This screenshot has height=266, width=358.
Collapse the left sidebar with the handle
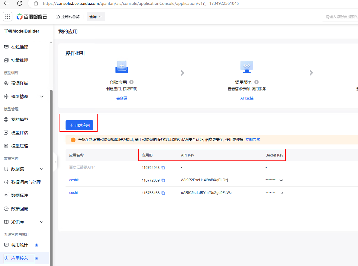(55, 162)
